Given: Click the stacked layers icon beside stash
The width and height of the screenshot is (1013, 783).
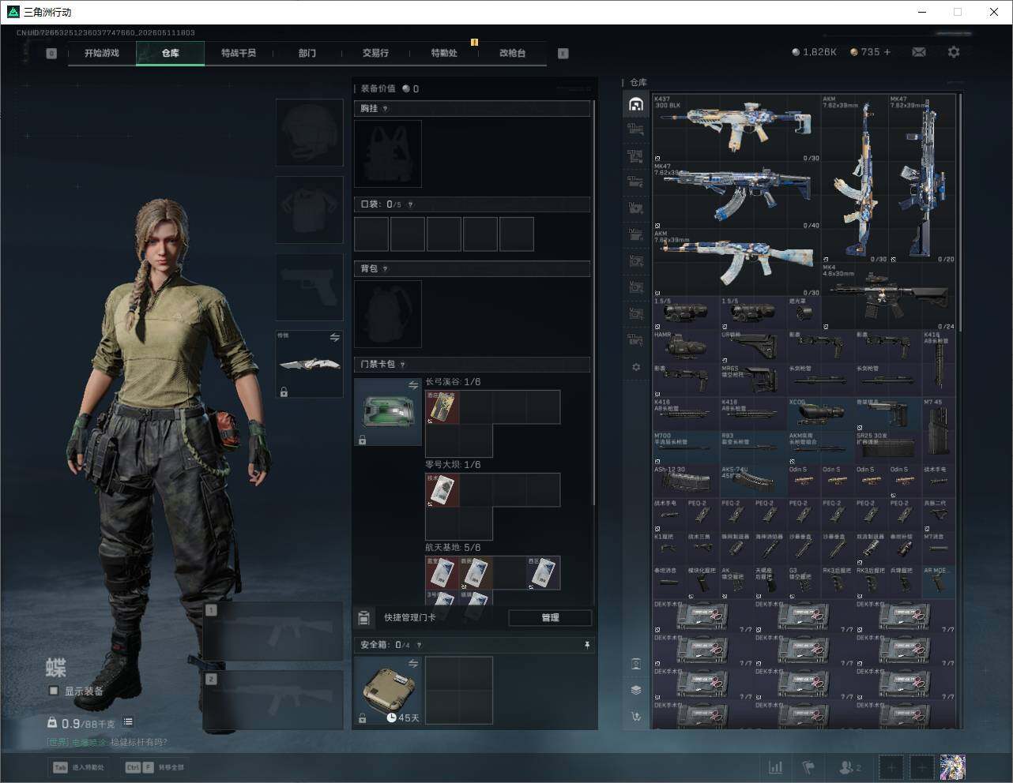Looking at the screenshot, I should [636, 690].
